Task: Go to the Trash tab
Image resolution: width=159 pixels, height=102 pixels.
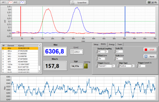Action: click(120, 45)
